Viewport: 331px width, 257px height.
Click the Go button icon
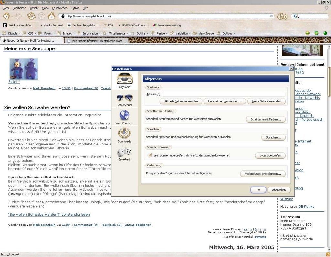(x=282, y=16)
